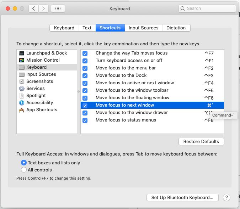
Task: Click the Services gear icon
Action: click(x=22, y=89)
